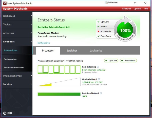This screenshot has height=118, width=152.
Task: Click the Partieller Echtzeit-Boost AN text
Action: pyautogui.click(x=53, y=27)
